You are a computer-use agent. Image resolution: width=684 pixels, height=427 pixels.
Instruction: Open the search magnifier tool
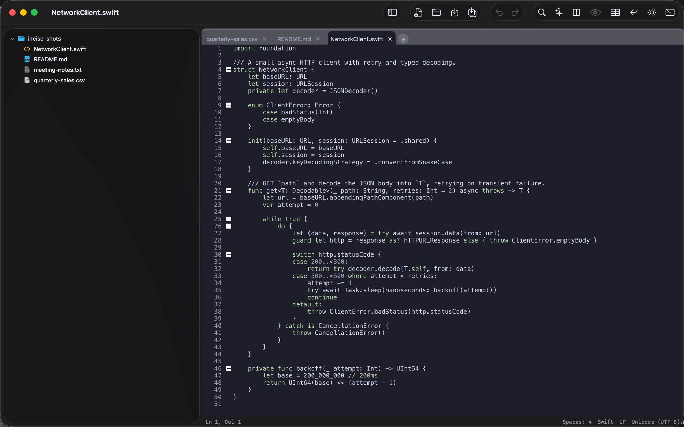click(542, 13)
